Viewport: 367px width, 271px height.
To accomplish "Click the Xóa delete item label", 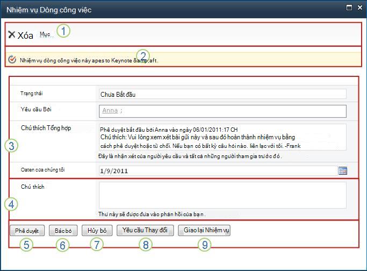I will coord(25,35).
